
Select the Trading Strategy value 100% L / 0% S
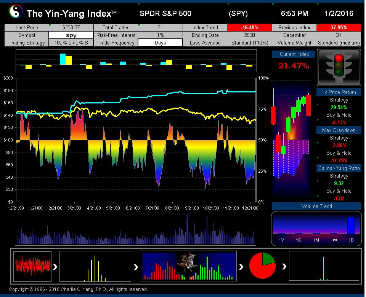pyautogui.click(x=71, y=43)
